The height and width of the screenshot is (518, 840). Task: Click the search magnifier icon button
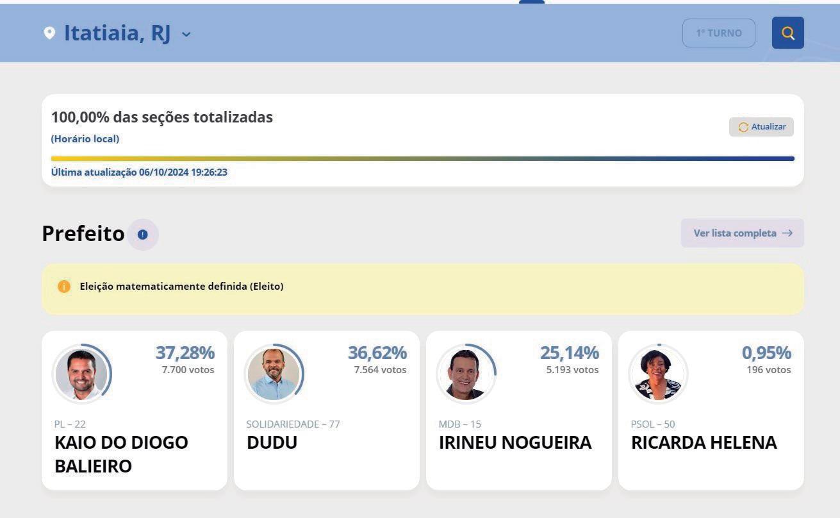[x=787, y=33]
